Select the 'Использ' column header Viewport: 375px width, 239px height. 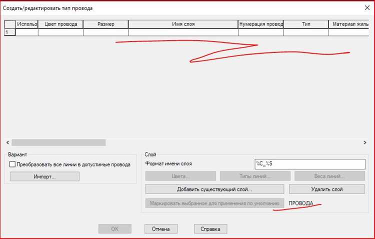coord(27,24)
